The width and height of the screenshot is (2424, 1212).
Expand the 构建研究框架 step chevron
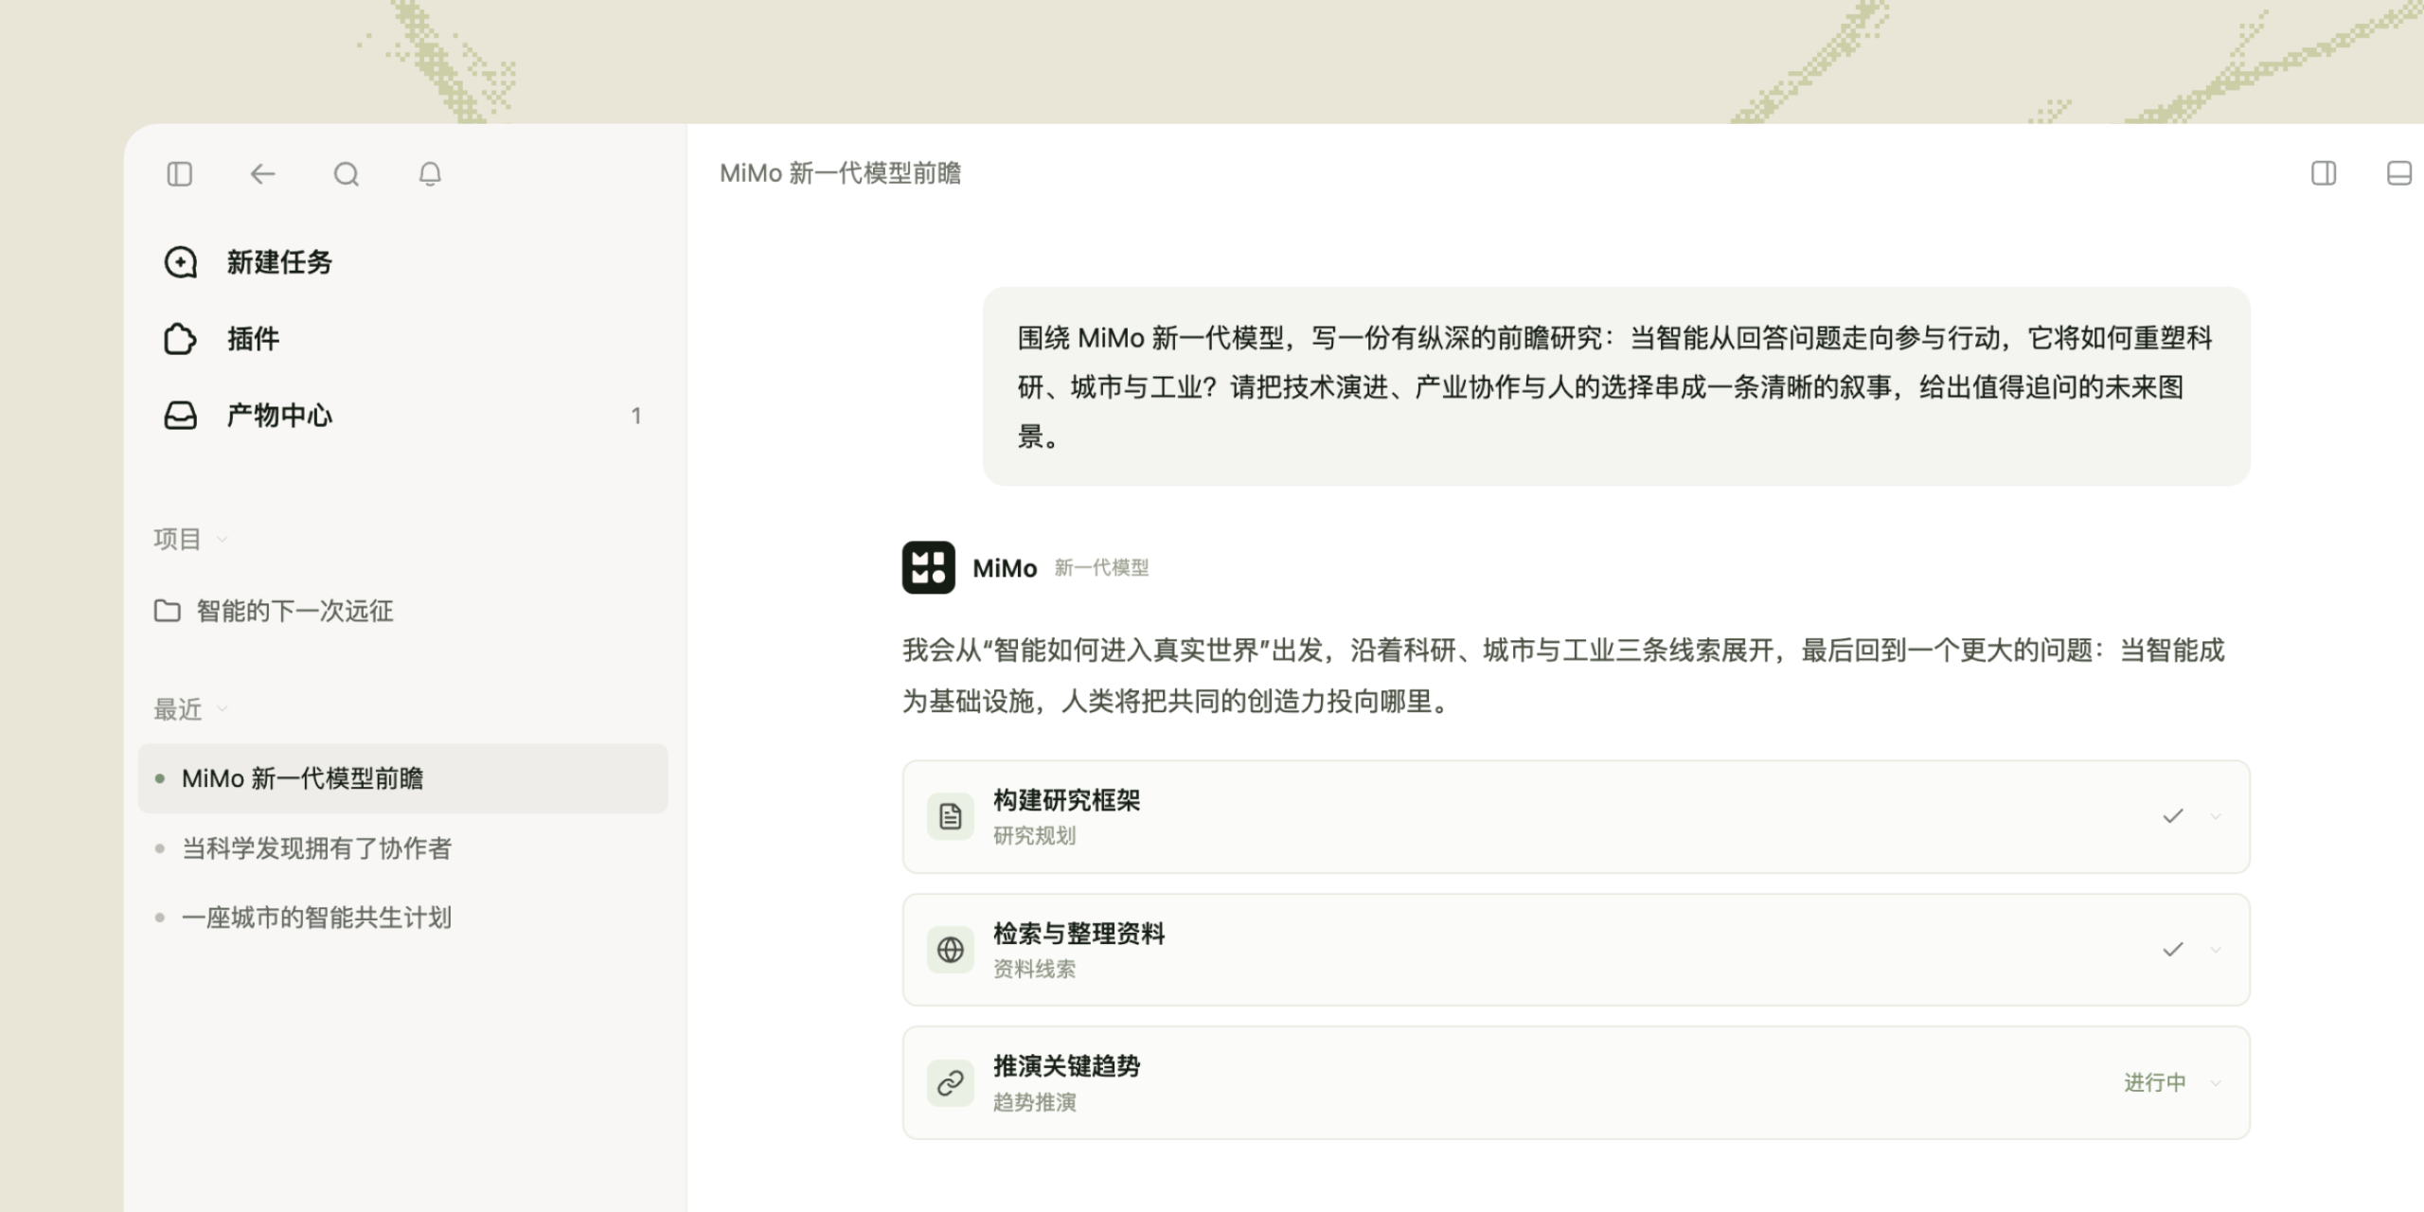click(x=2216, y=816)
